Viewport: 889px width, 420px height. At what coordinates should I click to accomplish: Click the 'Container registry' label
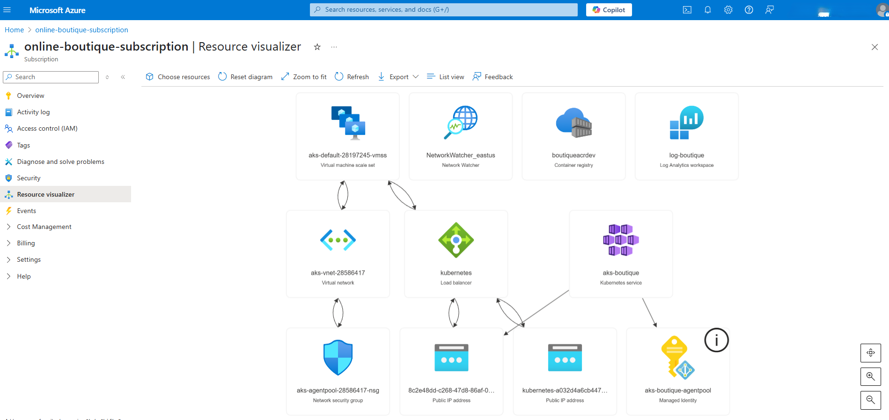573,165
